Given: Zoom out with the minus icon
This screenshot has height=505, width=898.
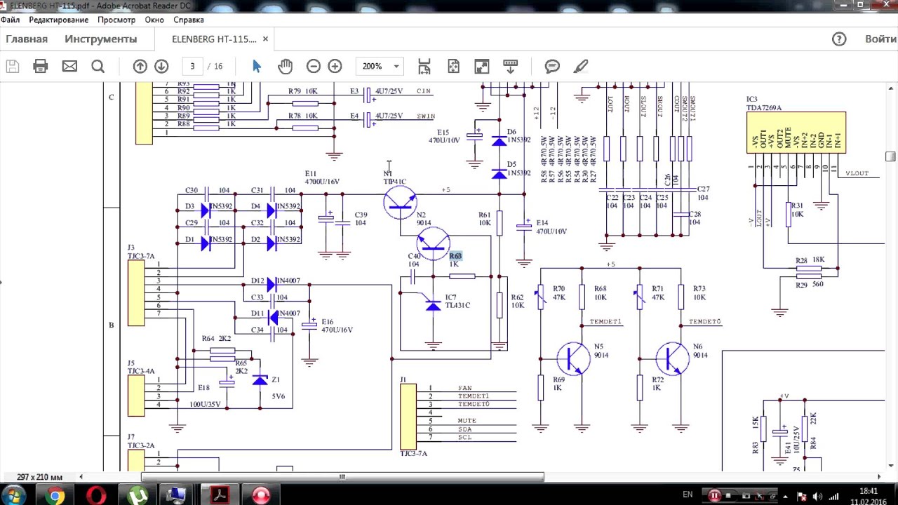Looking at the screenshot, I should tap(314, 67).
